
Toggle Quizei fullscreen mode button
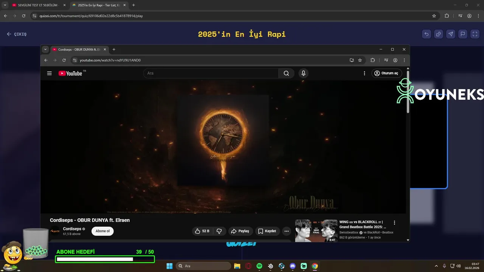475,34
